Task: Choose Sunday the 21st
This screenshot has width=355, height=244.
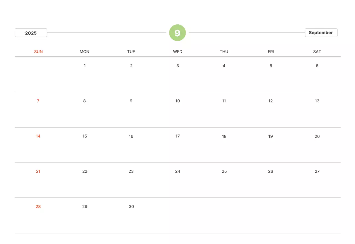Action: point(38,171)
